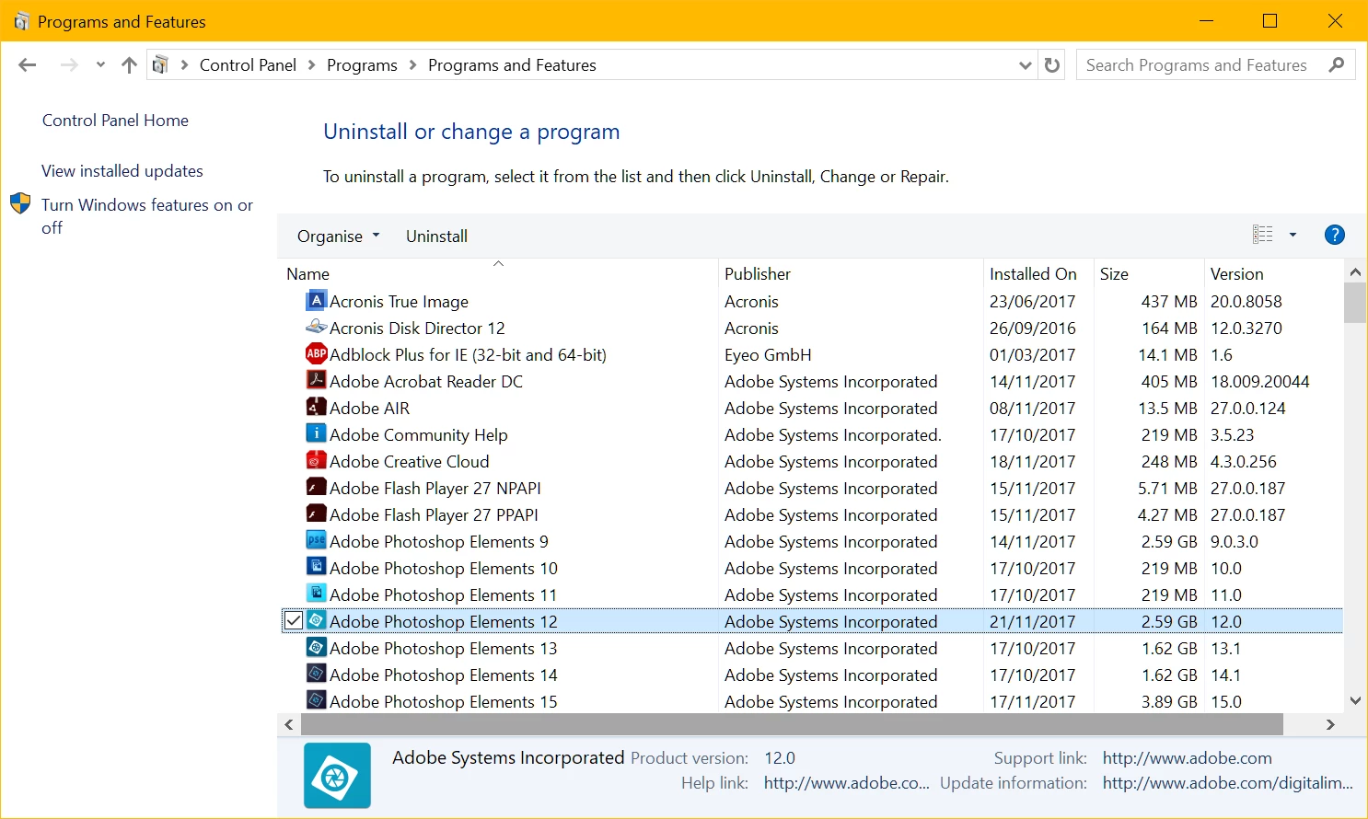
Task: Click the Adobe Creative Cloud icon
Action: click(316, 460)
